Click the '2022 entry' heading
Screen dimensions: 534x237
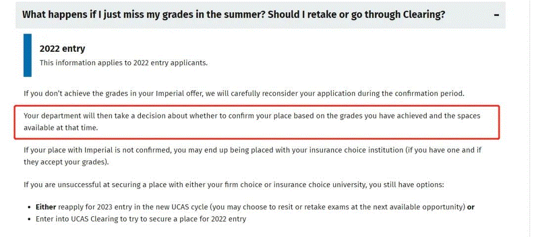(62, 49)
